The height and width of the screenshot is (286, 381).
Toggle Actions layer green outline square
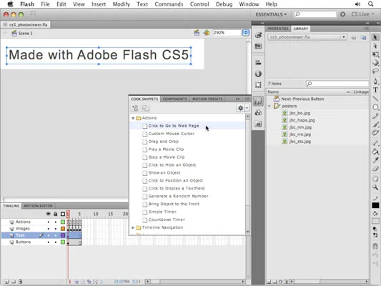click(x=63, y=222)
